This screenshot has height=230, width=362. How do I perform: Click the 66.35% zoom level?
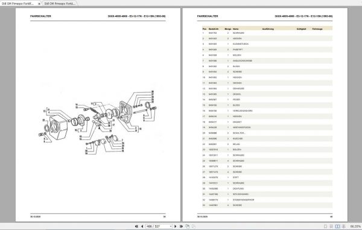coord(355,226)
